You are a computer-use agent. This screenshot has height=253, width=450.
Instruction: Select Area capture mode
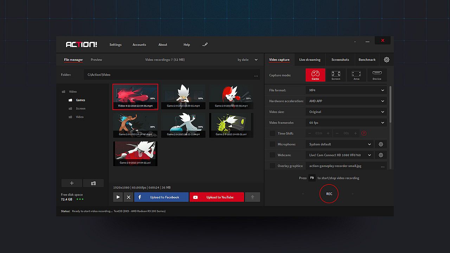click(x=356, y=75)
